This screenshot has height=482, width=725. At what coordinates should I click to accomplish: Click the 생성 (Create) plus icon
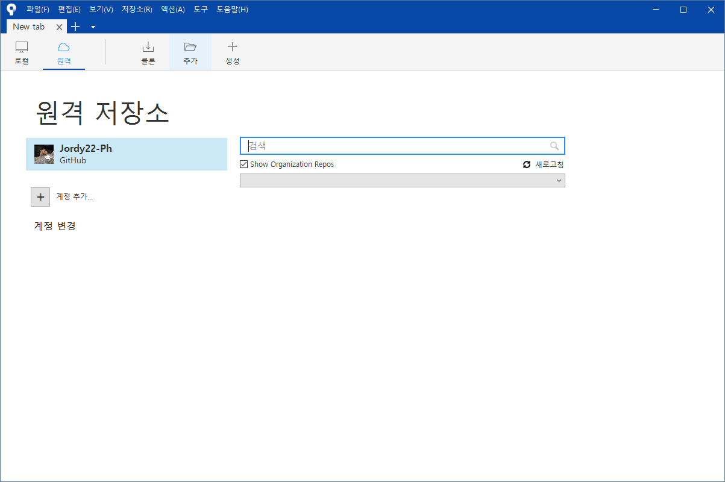(233, 47)
